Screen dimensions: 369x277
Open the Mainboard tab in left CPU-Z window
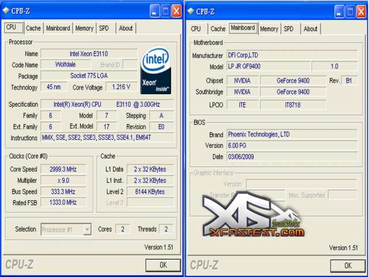pos(58,28)
